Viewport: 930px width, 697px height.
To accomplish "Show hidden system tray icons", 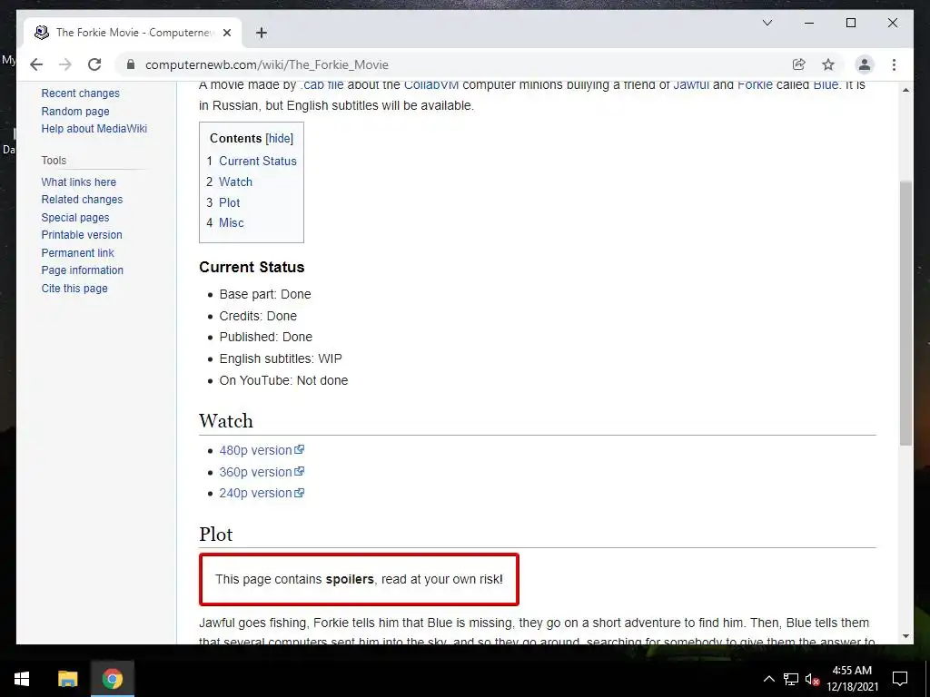I will pyautogui.click(x=768, y=679).
